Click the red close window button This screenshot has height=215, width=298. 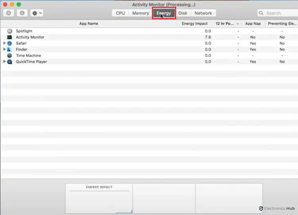point(5,4)
